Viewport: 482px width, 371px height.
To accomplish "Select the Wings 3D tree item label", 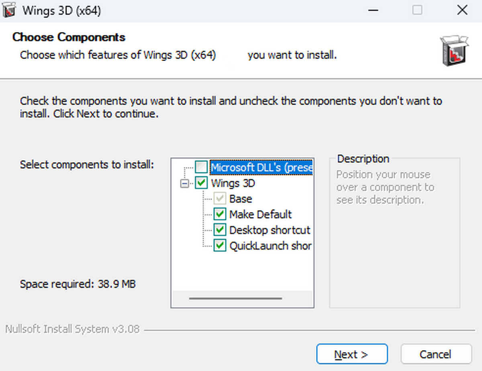I will click(x=233, y=183).
